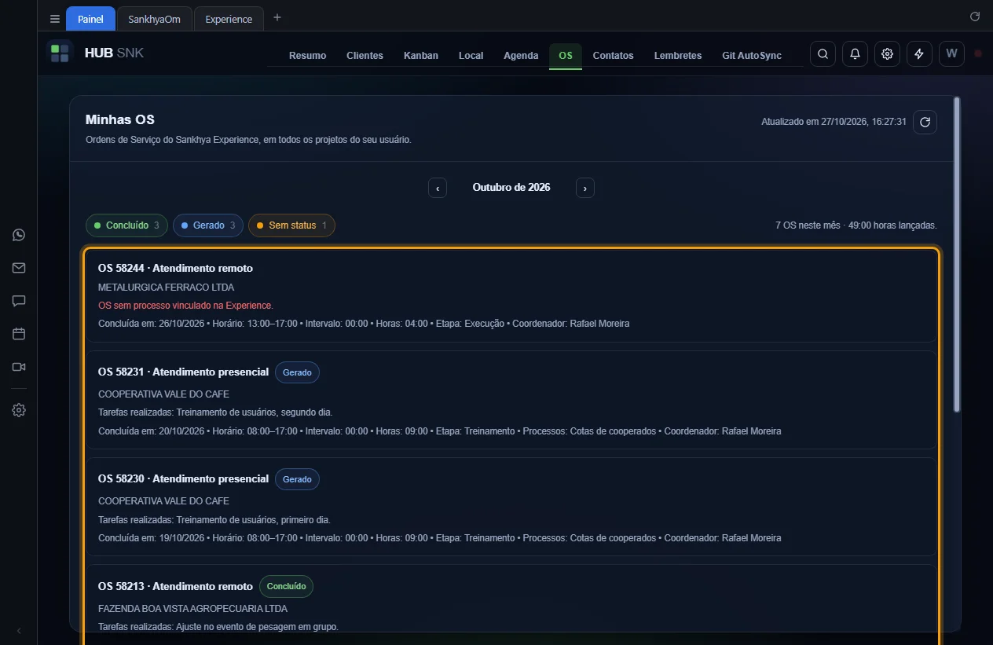Open WhatsApp from the left sidebar
This screenshot has width=993, height=645.
point(19,235)
